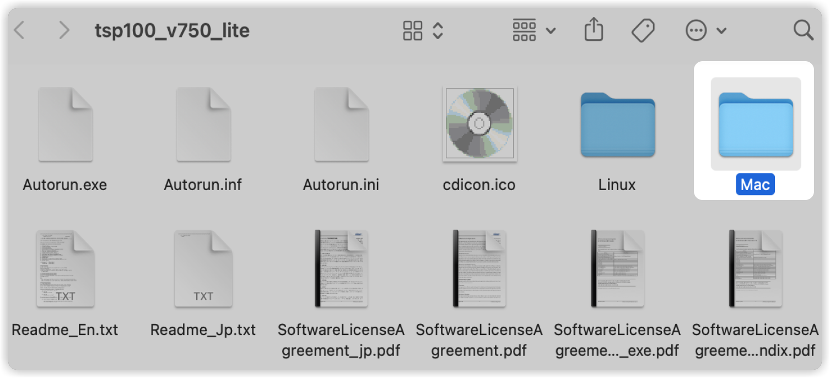Image resolution: width=830 pixels, height=378 pixels.
Task: Switch to icon grid view
Action: 413,31
